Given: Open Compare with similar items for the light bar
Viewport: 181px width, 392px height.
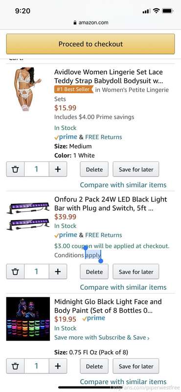Looking at the screenshot, I should coord(123,287).
